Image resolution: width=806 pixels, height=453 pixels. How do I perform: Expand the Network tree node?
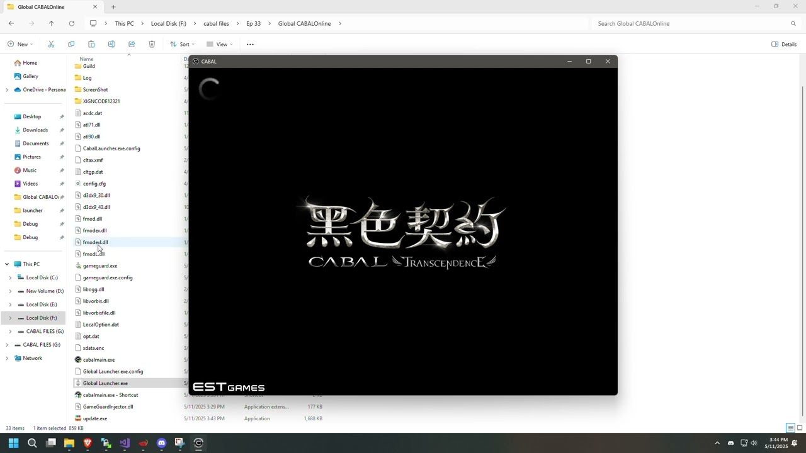[x=7, y=358]
